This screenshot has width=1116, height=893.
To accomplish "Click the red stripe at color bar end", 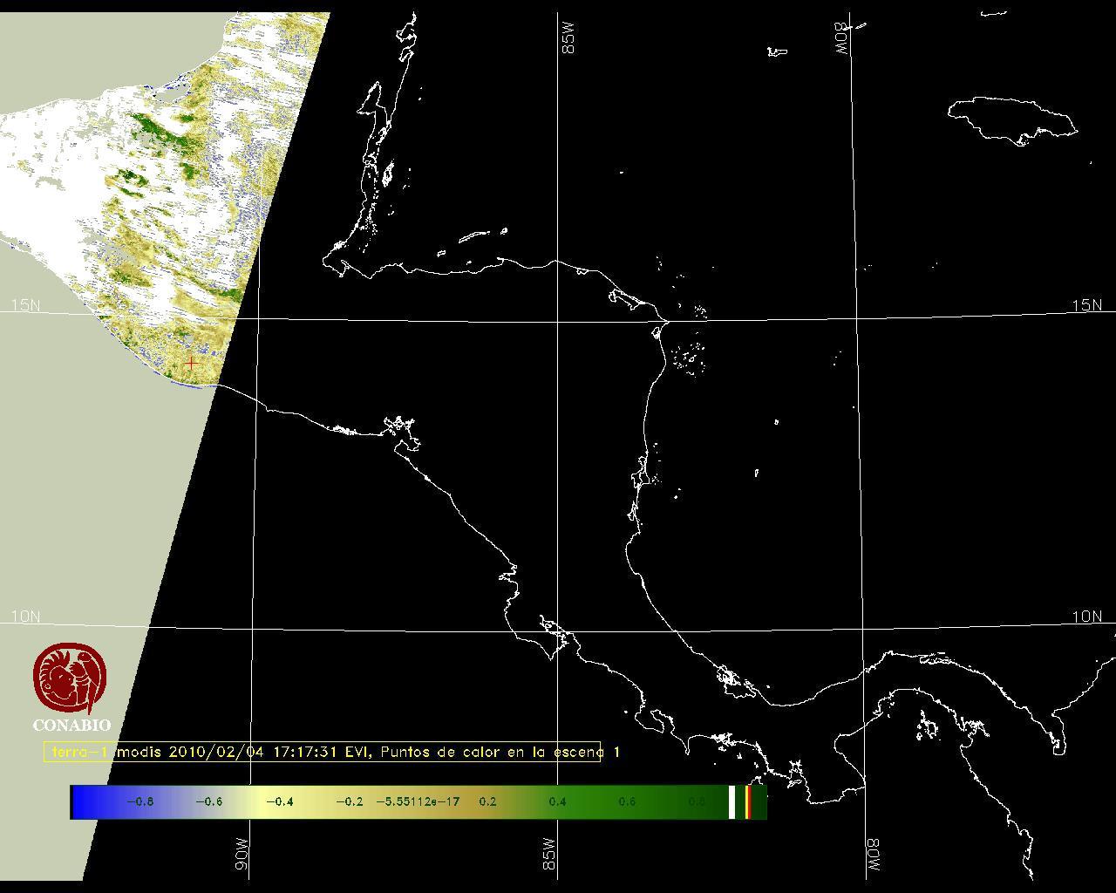I will coord(748,801).
